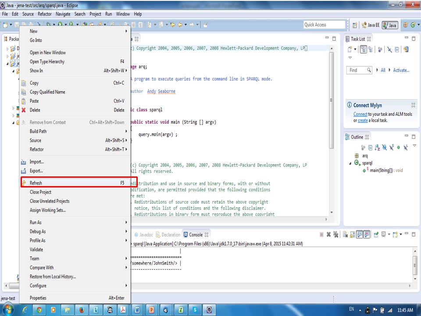Image resolution: width=421 pixels, height=316 pixels.
Task: Close the Connect Mylyn notice
Action: tap(413, 105)
